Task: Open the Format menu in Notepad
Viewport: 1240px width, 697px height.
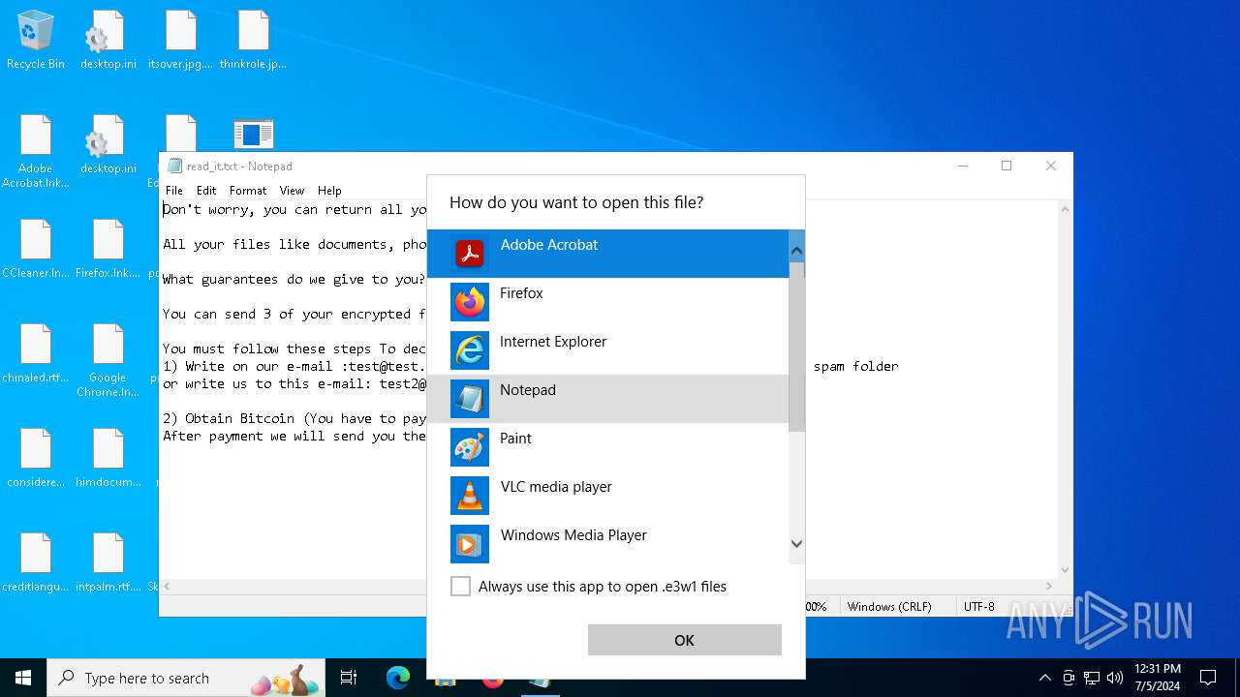Action: point(248,191)
